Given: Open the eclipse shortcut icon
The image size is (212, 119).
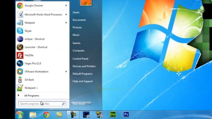Looking at the screenshot, I should pyautogui.click(x=20, y=39).
